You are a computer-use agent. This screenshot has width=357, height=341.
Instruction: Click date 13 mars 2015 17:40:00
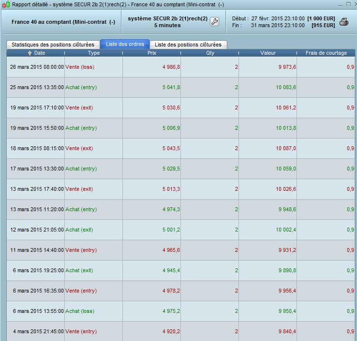point(37,189)
